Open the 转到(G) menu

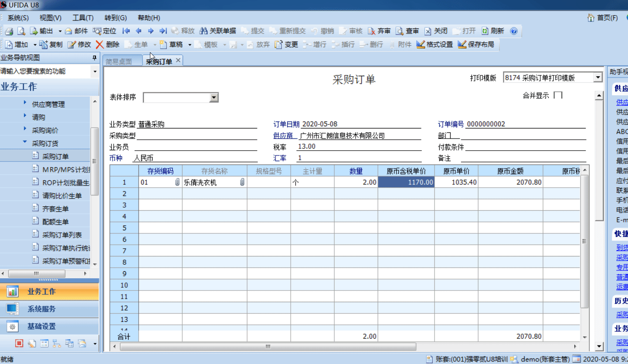[x=115, y=18]
